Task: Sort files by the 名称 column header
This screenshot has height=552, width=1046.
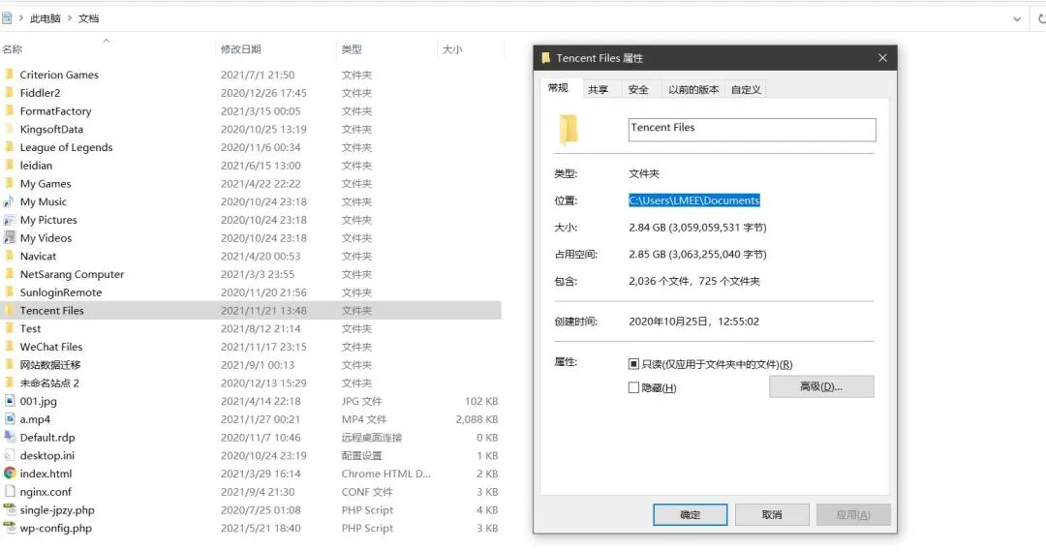Action: [x=13, y=49]
